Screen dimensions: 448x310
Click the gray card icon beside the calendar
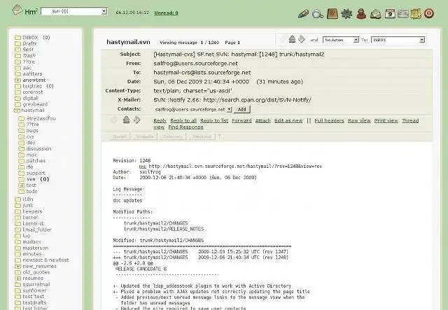pyautogui.click(x=403, y=14)
